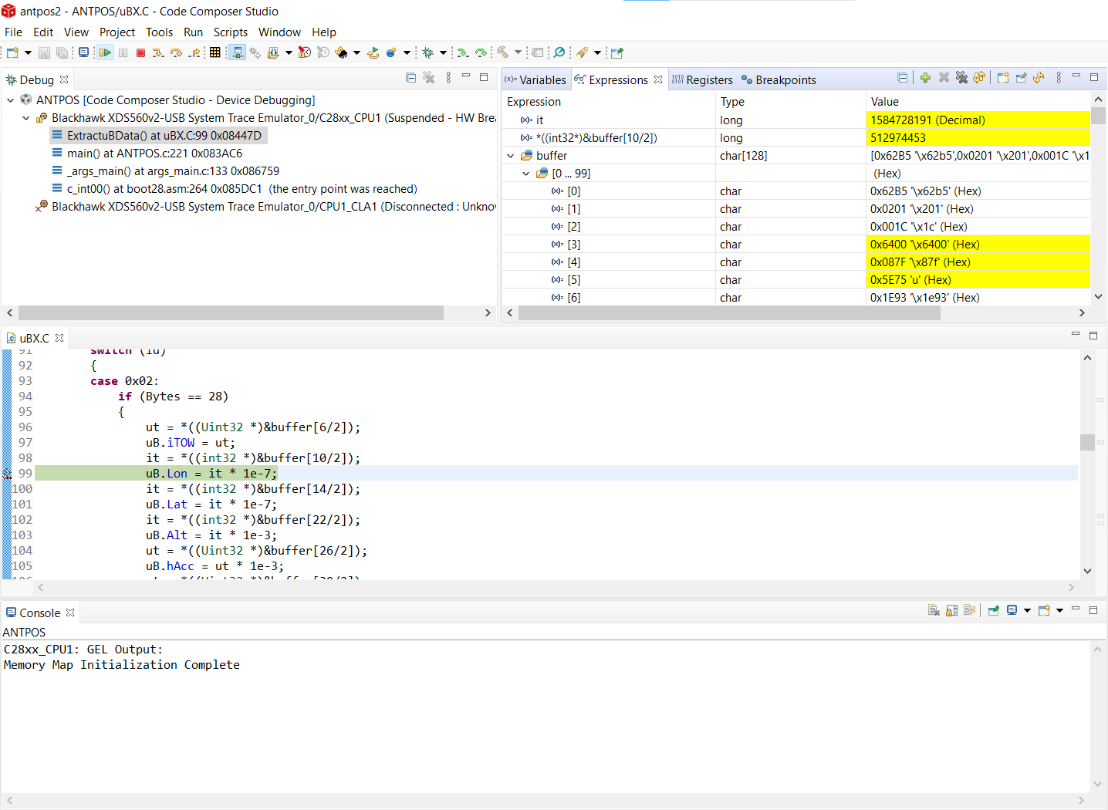This screenshot has width=1108, height=810.
Task: Open the Run menu
Action: pyautogui.click(x=193, y=32)
